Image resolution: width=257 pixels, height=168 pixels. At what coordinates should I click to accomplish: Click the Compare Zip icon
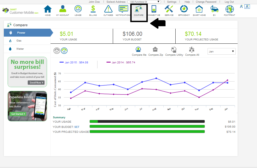pyautogui.click(x=155, y=50)
